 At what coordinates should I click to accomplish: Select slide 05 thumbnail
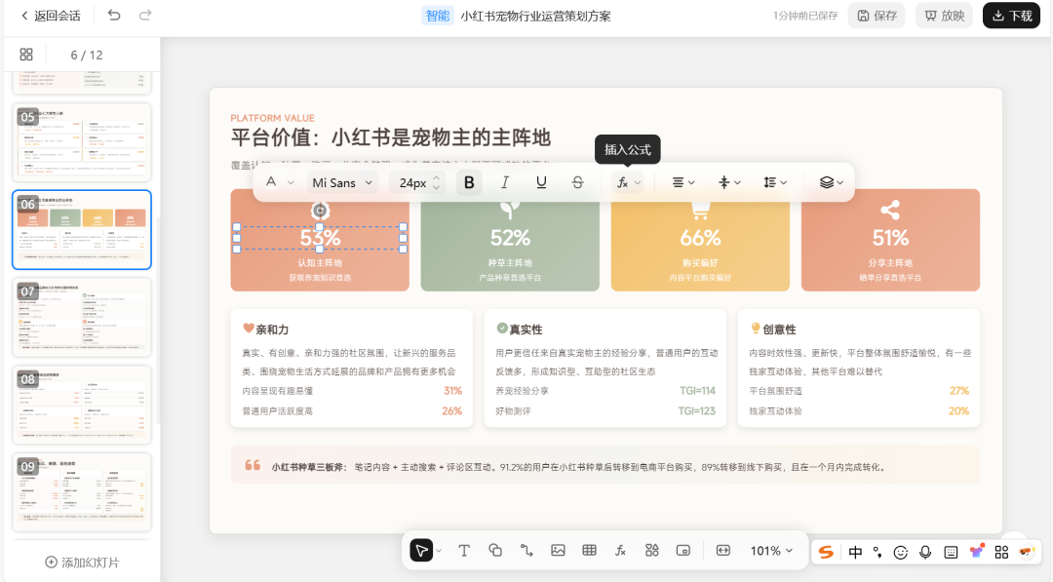point(82,141)
